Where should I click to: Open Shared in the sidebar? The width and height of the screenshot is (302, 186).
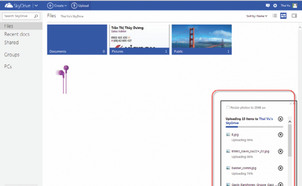pos(12,43)
